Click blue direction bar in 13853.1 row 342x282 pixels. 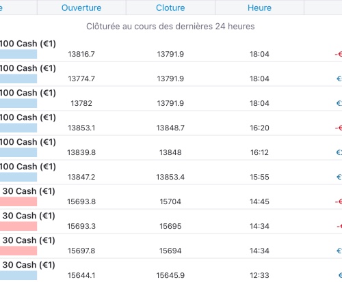[18, 128]
